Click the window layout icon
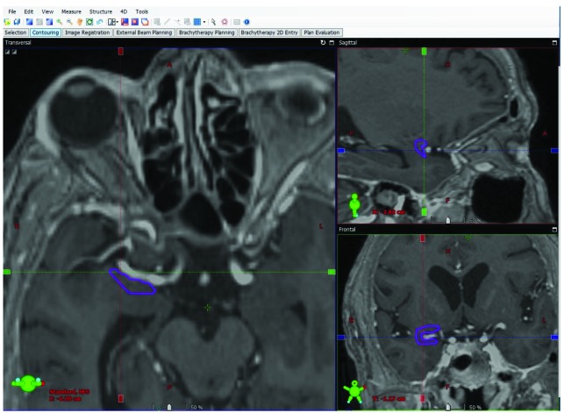 [111, 22]
